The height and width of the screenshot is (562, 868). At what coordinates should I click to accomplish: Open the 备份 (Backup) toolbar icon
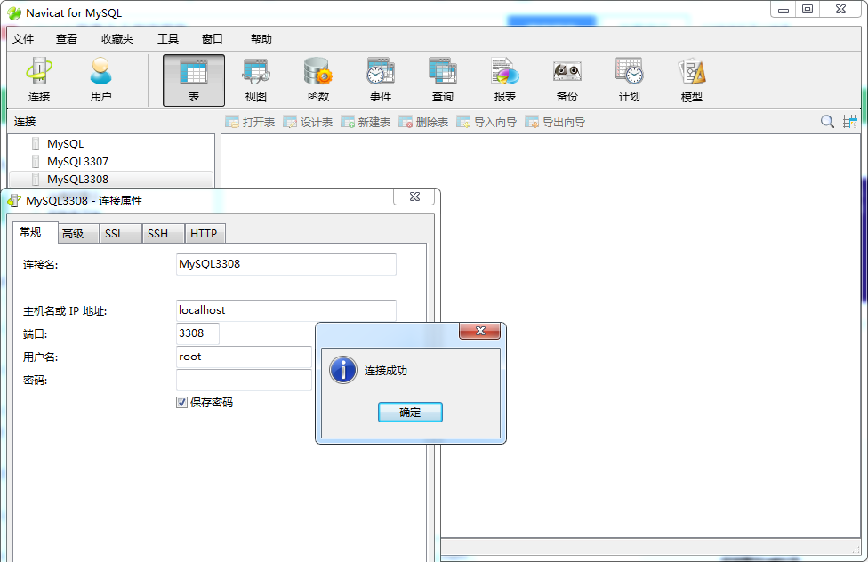pyautogui.click(x=567, y=81)
